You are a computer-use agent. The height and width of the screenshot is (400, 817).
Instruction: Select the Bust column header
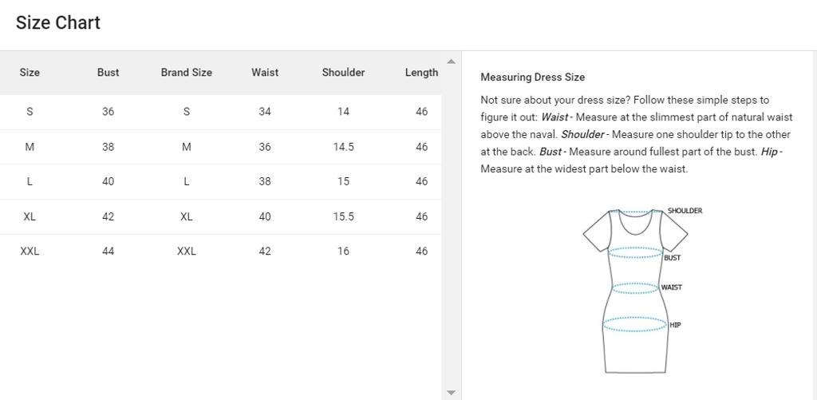pos(108,73)
